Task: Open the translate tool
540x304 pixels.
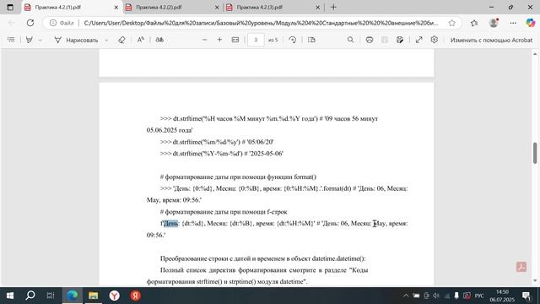Action: [x=159, y=40]
